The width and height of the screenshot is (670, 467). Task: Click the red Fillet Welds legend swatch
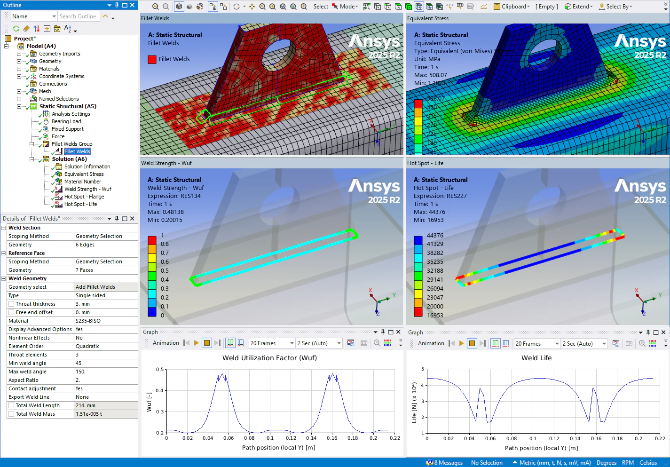pos(152,59)
